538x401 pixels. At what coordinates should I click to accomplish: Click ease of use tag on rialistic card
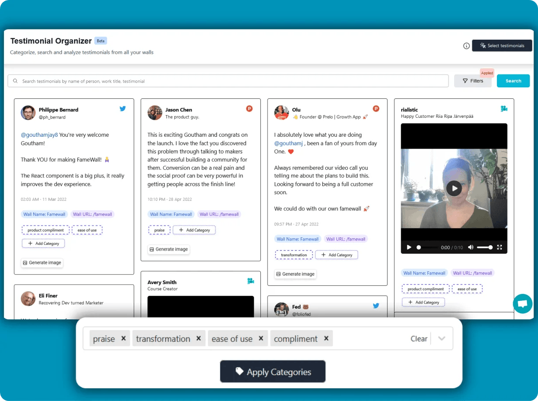click(467, 289)
